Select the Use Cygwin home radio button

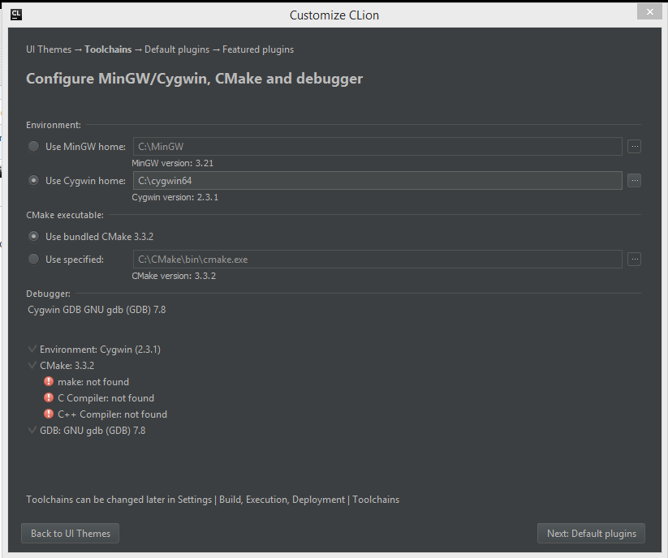33,181
